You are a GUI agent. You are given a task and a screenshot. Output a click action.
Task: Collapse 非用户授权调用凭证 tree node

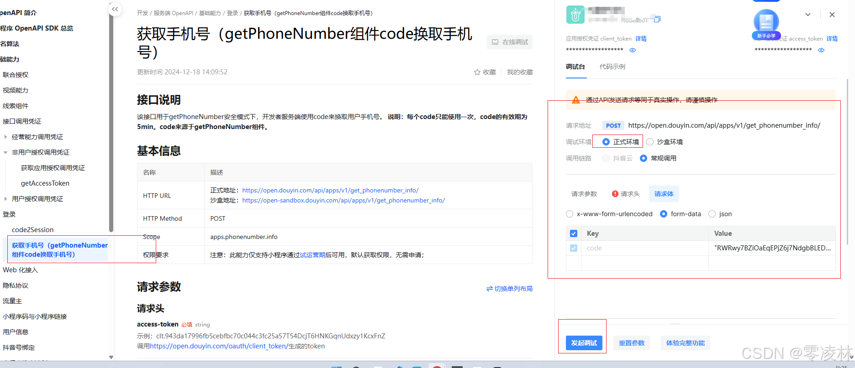pyautogui.click(x=5, y=152)
